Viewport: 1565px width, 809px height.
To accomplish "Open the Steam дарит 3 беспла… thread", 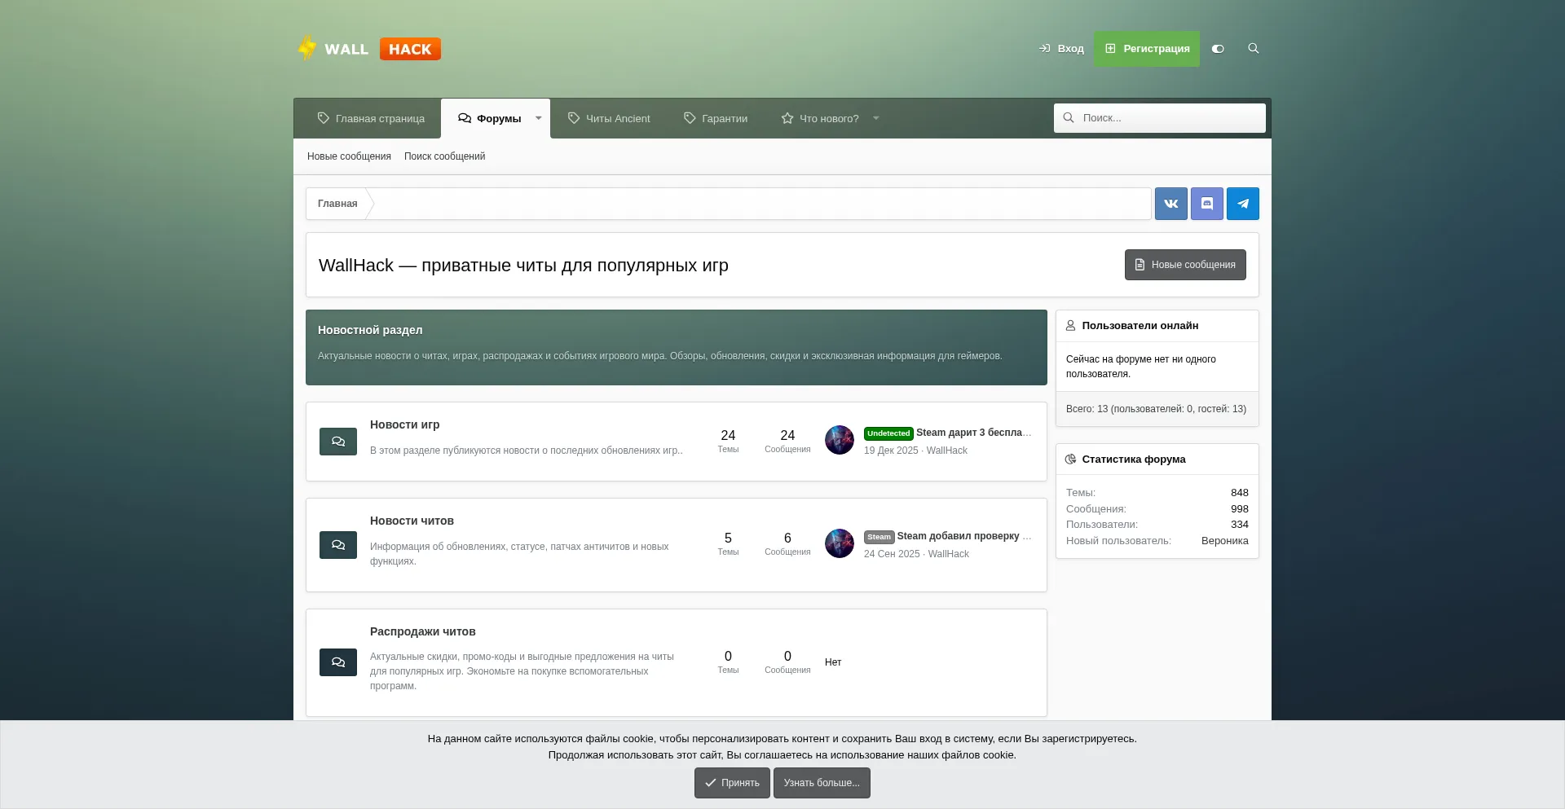I will pos(973,433).
